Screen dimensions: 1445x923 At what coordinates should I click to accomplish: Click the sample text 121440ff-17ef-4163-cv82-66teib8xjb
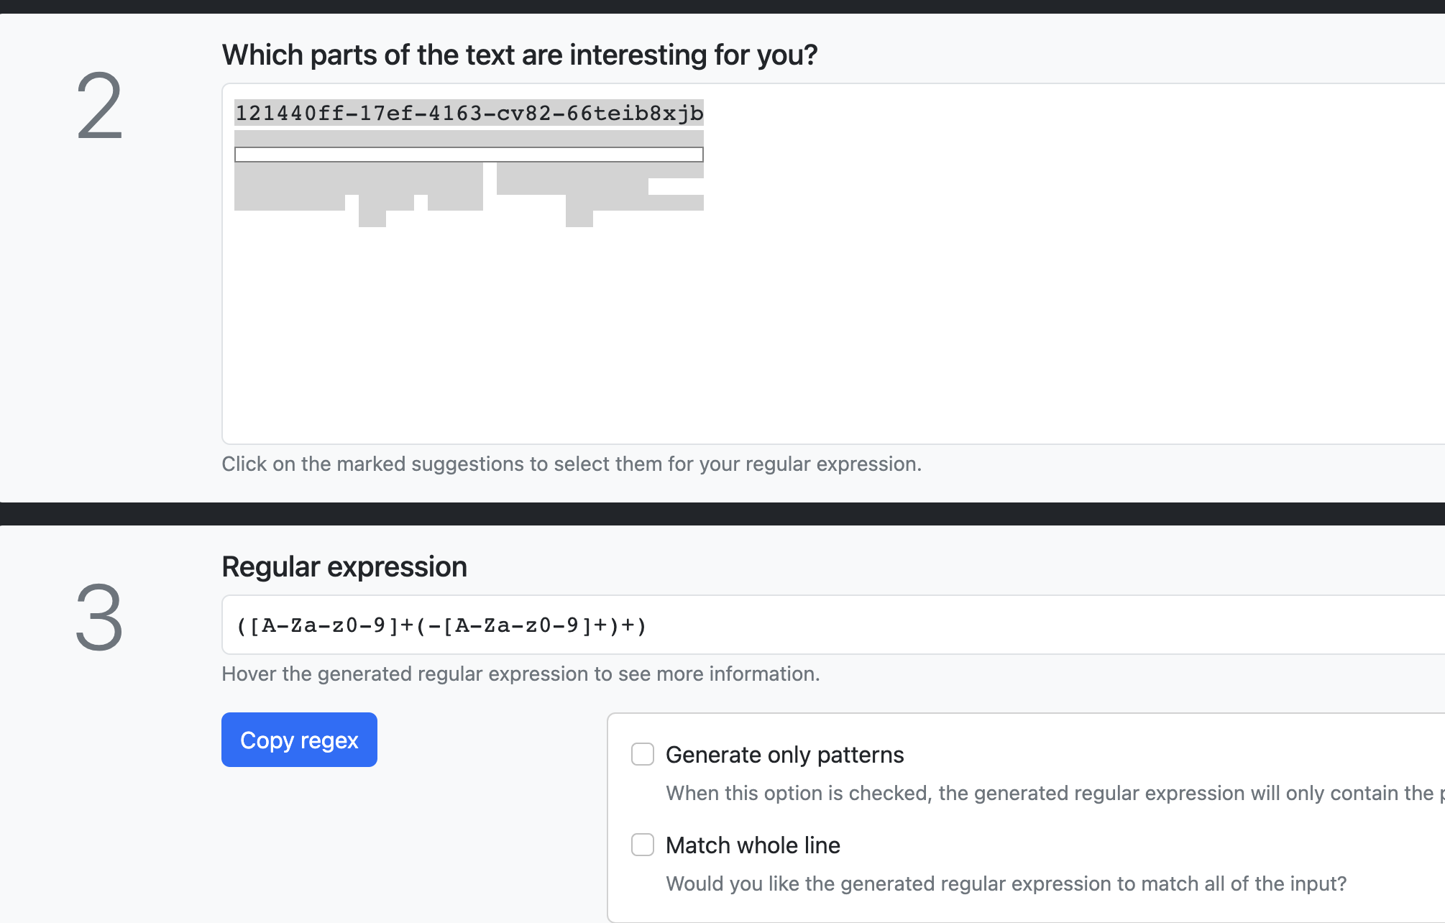(469, 113)
